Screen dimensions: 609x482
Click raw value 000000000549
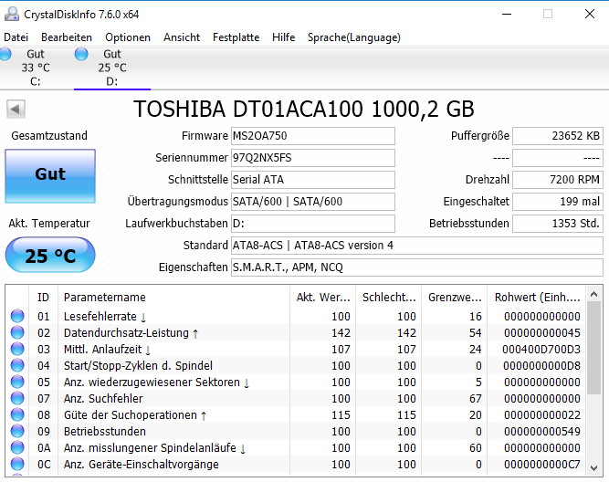[x=542, y=432]
